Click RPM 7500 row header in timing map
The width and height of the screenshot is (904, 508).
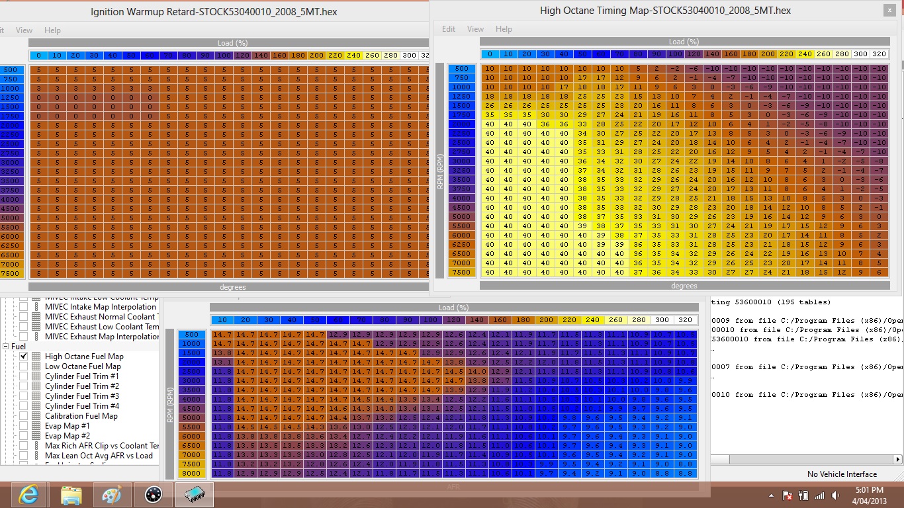tap(461, 273)
